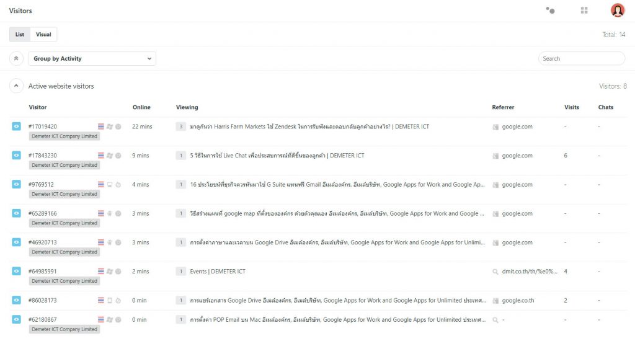Image resolution: width=635 pixels, height=346 pixels.
Task: Open visitor #46920713
Action: click(x=43, y=242)
